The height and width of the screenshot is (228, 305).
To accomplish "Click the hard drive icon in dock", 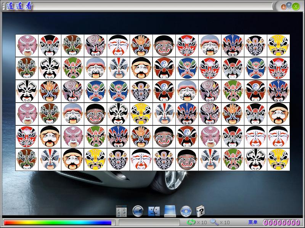I will (x=170, y=211).
